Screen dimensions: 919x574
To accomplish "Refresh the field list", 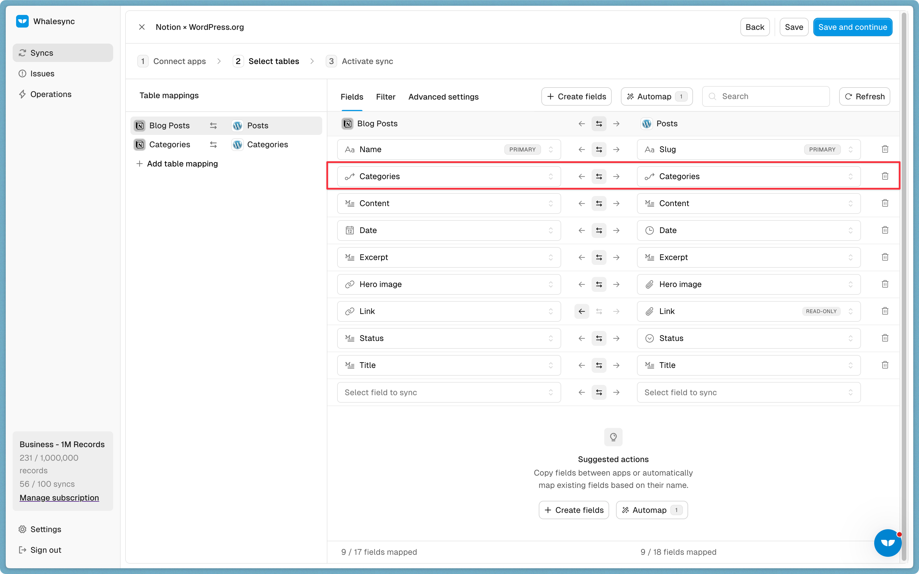I will point(864,96).
